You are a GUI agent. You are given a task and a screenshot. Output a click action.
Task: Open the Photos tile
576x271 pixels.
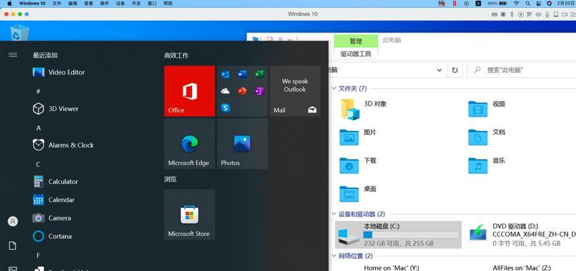(x=242, y=144)
